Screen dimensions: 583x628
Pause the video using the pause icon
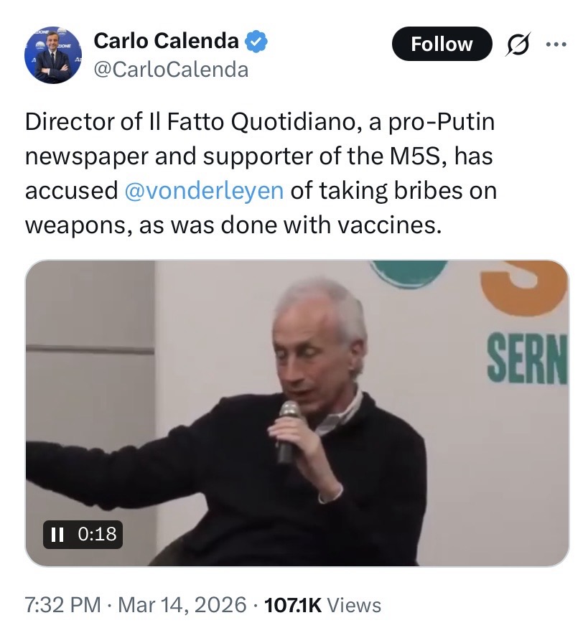click(x=57, y=534)
